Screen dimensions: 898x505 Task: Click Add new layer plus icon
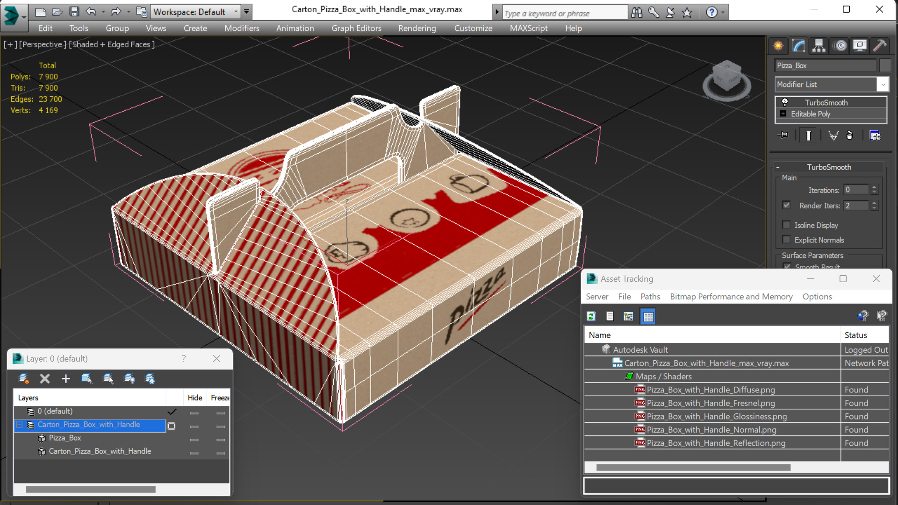pyautogui.click(x=65, y=378)
